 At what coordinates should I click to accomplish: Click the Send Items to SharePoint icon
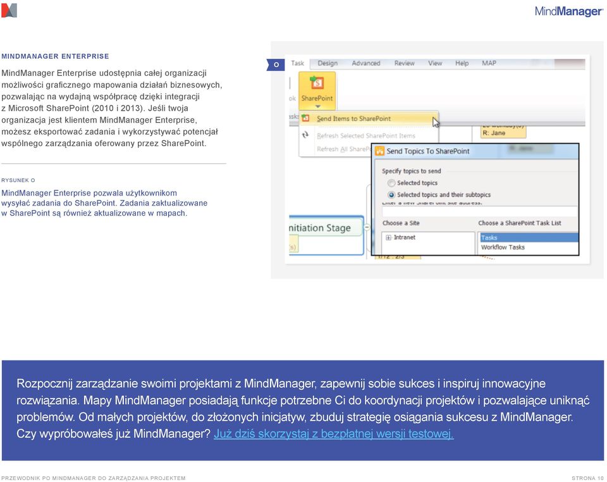point(305,118)
